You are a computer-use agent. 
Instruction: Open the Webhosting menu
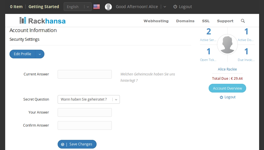tap(156, 21)
